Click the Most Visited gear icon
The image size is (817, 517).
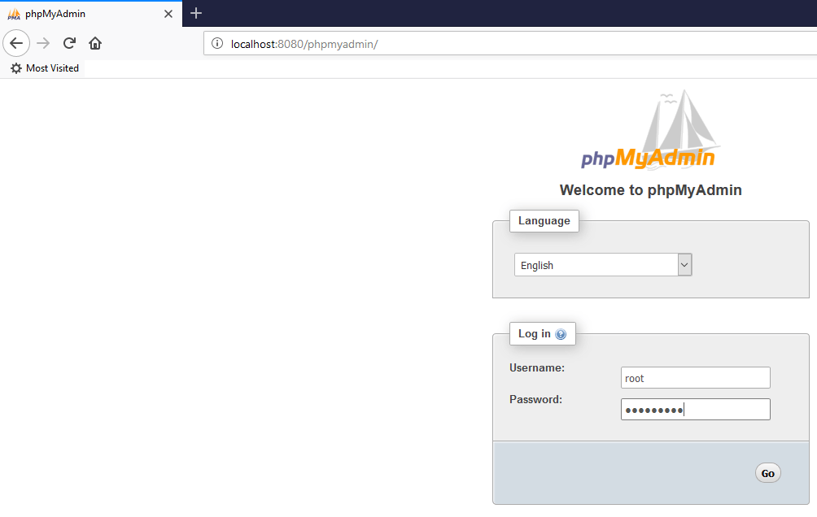click(x=16, y=68)
